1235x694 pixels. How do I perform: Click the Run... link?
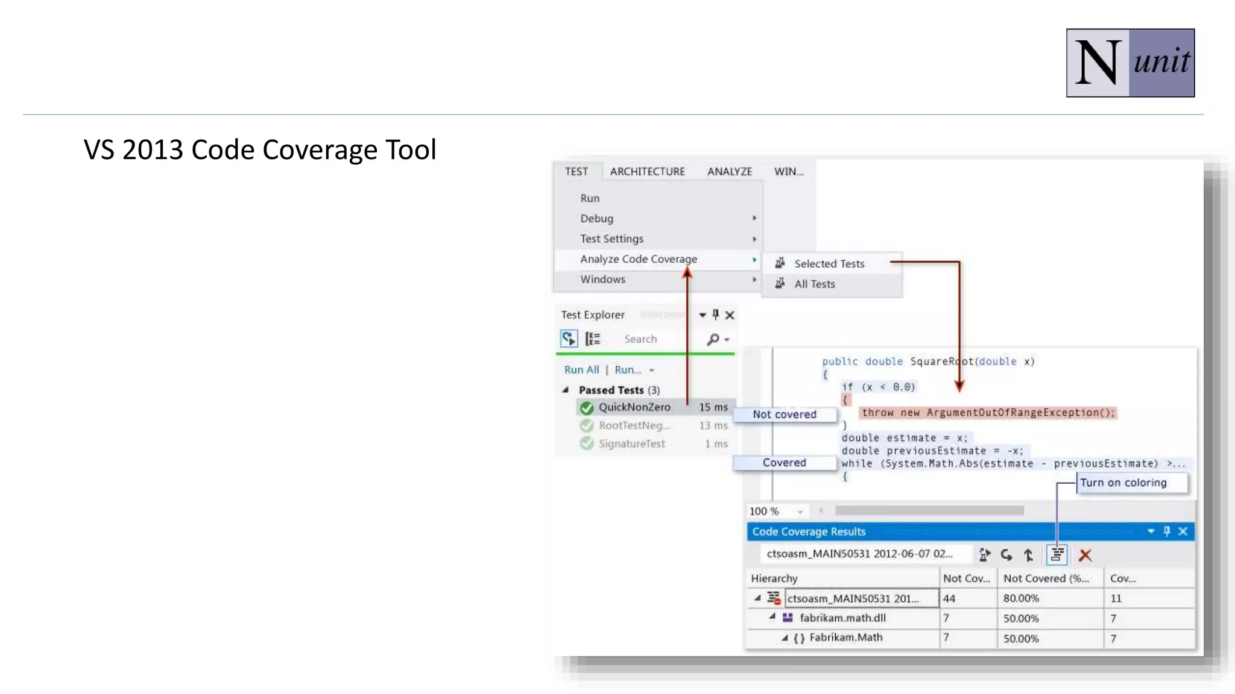point(628,370)
